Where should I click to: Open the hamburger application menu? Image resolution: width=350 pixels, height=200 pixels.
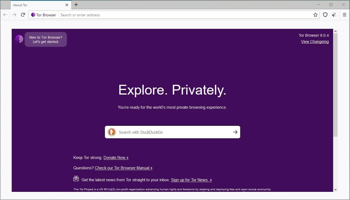coord(344,15)
